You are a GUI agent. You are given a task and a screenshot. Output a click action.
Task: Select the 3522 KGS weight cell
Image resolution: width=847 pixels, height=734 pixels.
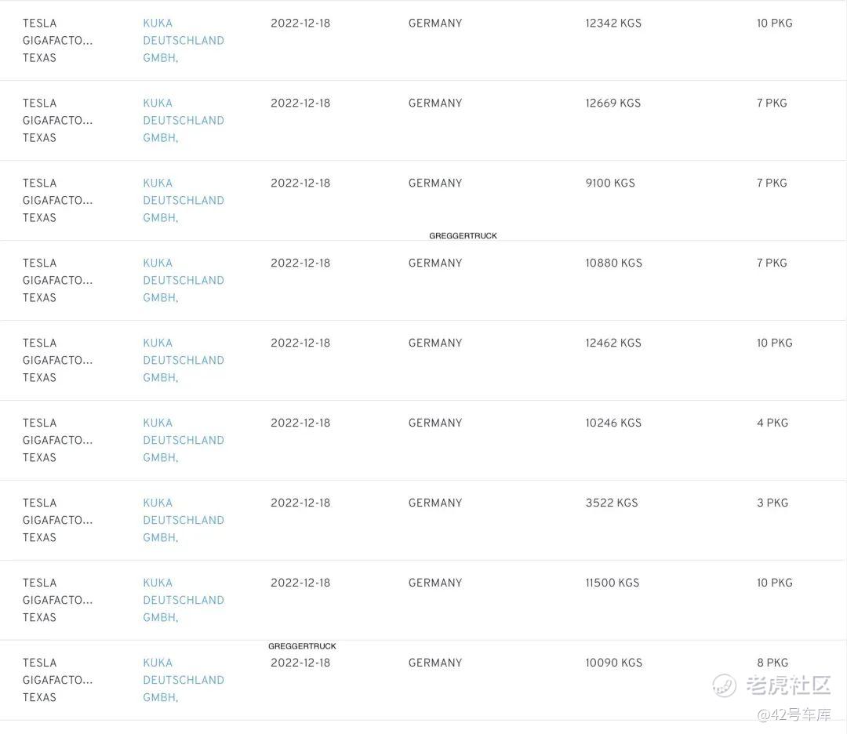pos(612,503)
